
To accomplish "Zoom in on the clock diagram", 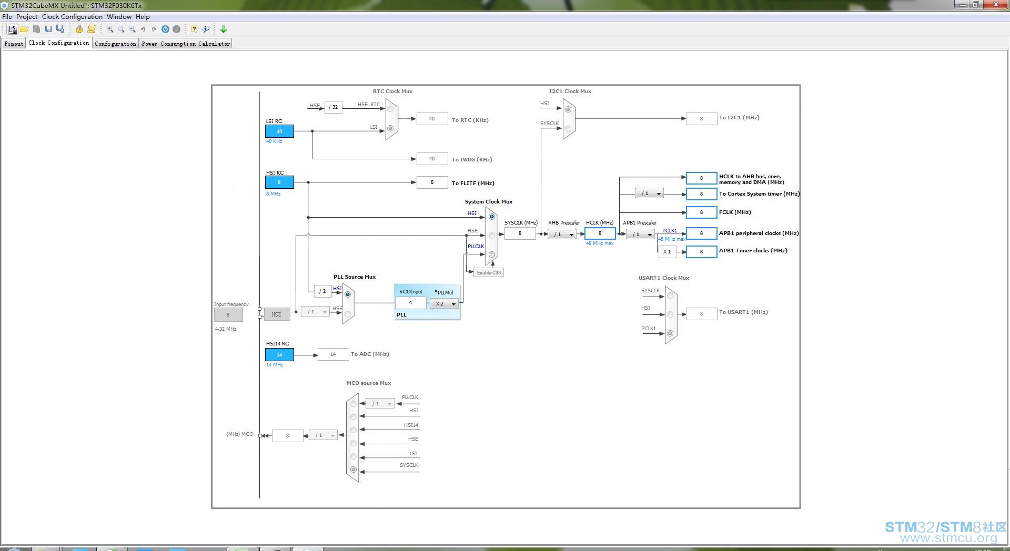I will [x=110, y=29].
